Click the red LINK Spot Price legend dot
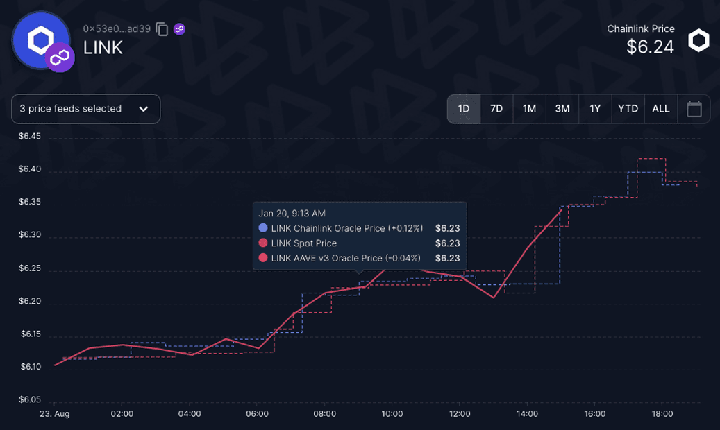 click(263, 243)
